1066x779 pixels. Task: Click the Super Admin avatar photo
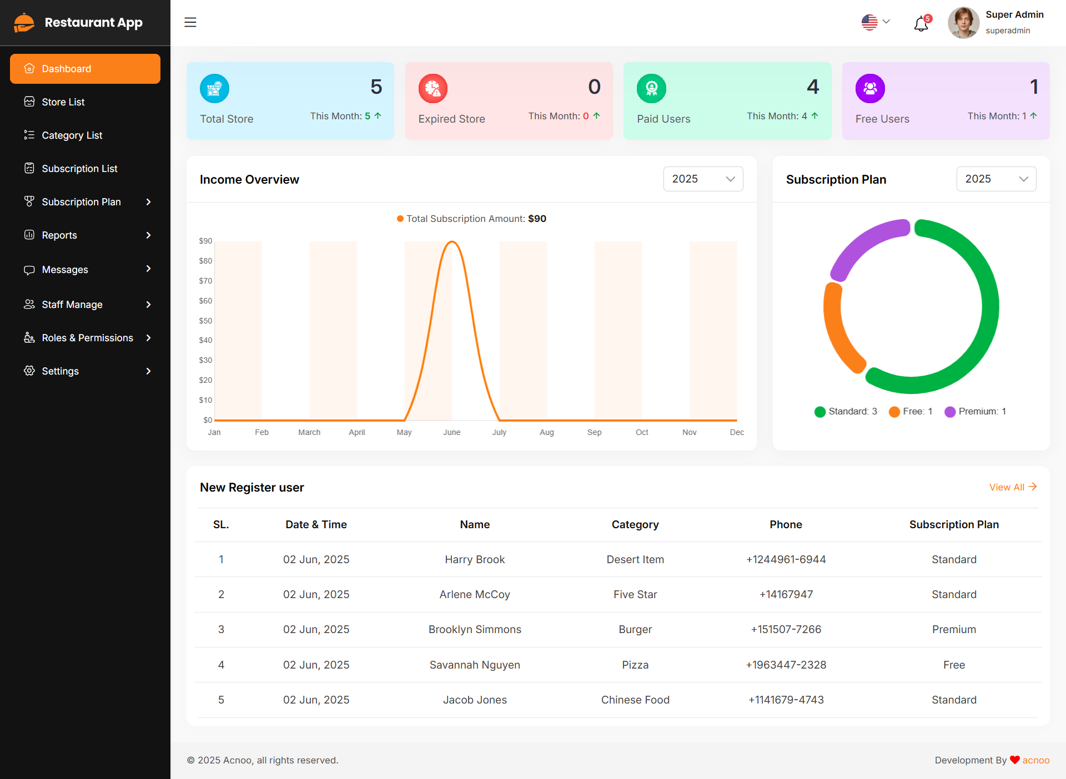[x=963, y=23]
